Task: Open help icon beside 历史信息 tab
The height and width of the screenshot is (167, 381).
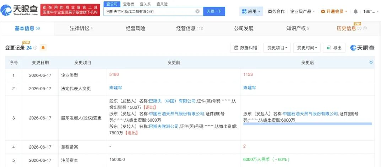Action: [365, 29]
